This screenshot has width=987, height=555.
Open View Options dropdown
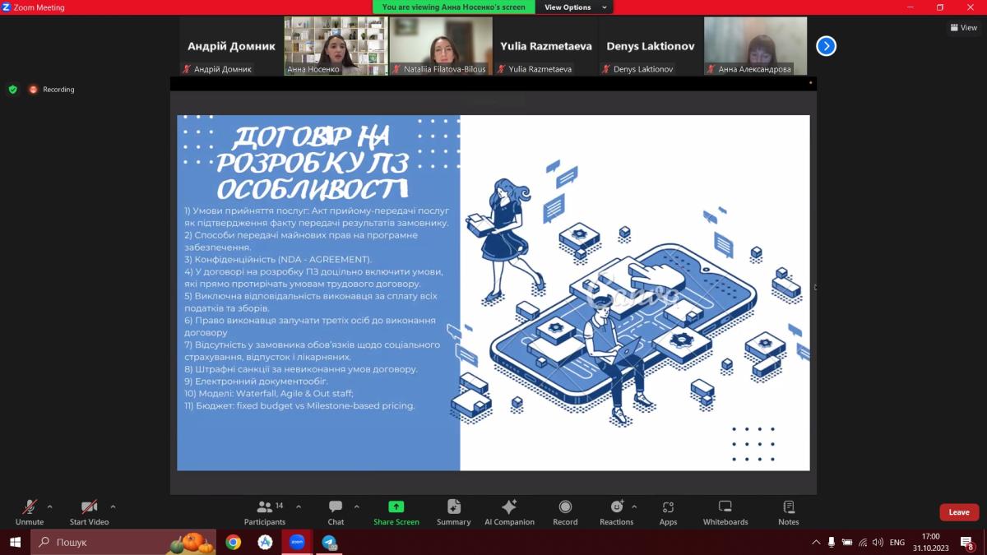pos(574,7)
